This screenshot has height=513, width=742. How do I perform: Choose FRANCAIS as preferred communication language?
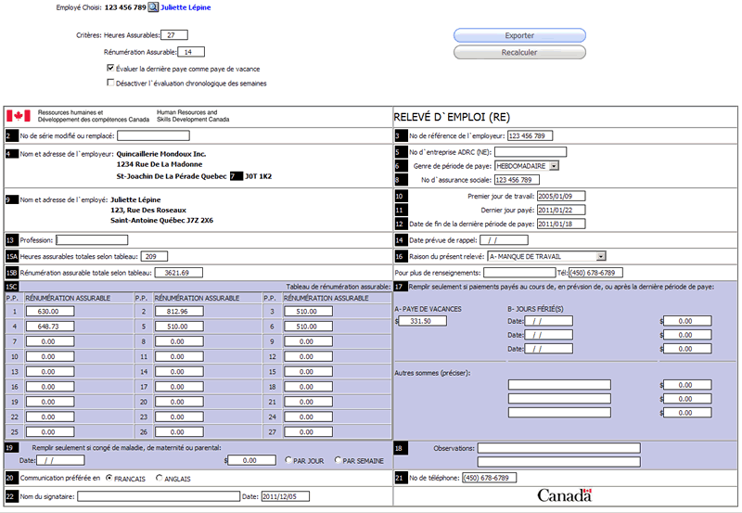[x=109, y=478]
